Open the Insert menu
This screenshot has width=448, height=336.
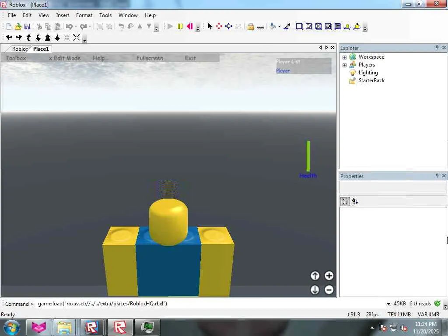63,15
